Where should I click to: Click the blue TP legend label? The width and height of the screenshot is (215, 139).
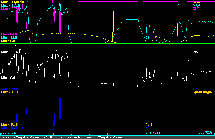(x=195, y=89)
